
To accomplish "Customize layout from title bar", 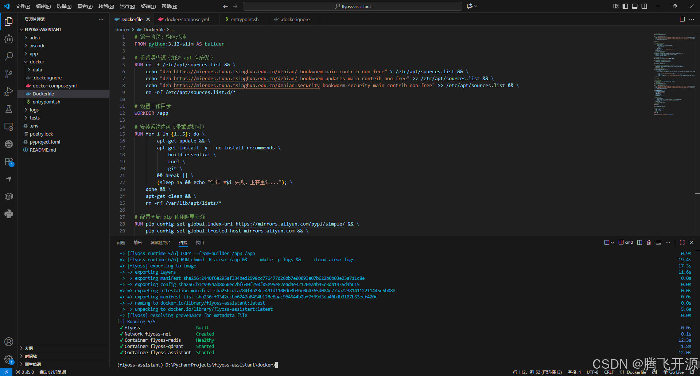I will click(616, 6).
